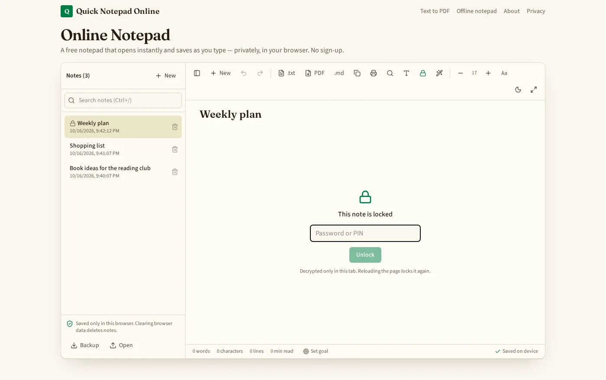The height and width of the screenshot is (380, 606).
Task: Delete the Weekly plan note via trash icon
Action: point(175,127)
